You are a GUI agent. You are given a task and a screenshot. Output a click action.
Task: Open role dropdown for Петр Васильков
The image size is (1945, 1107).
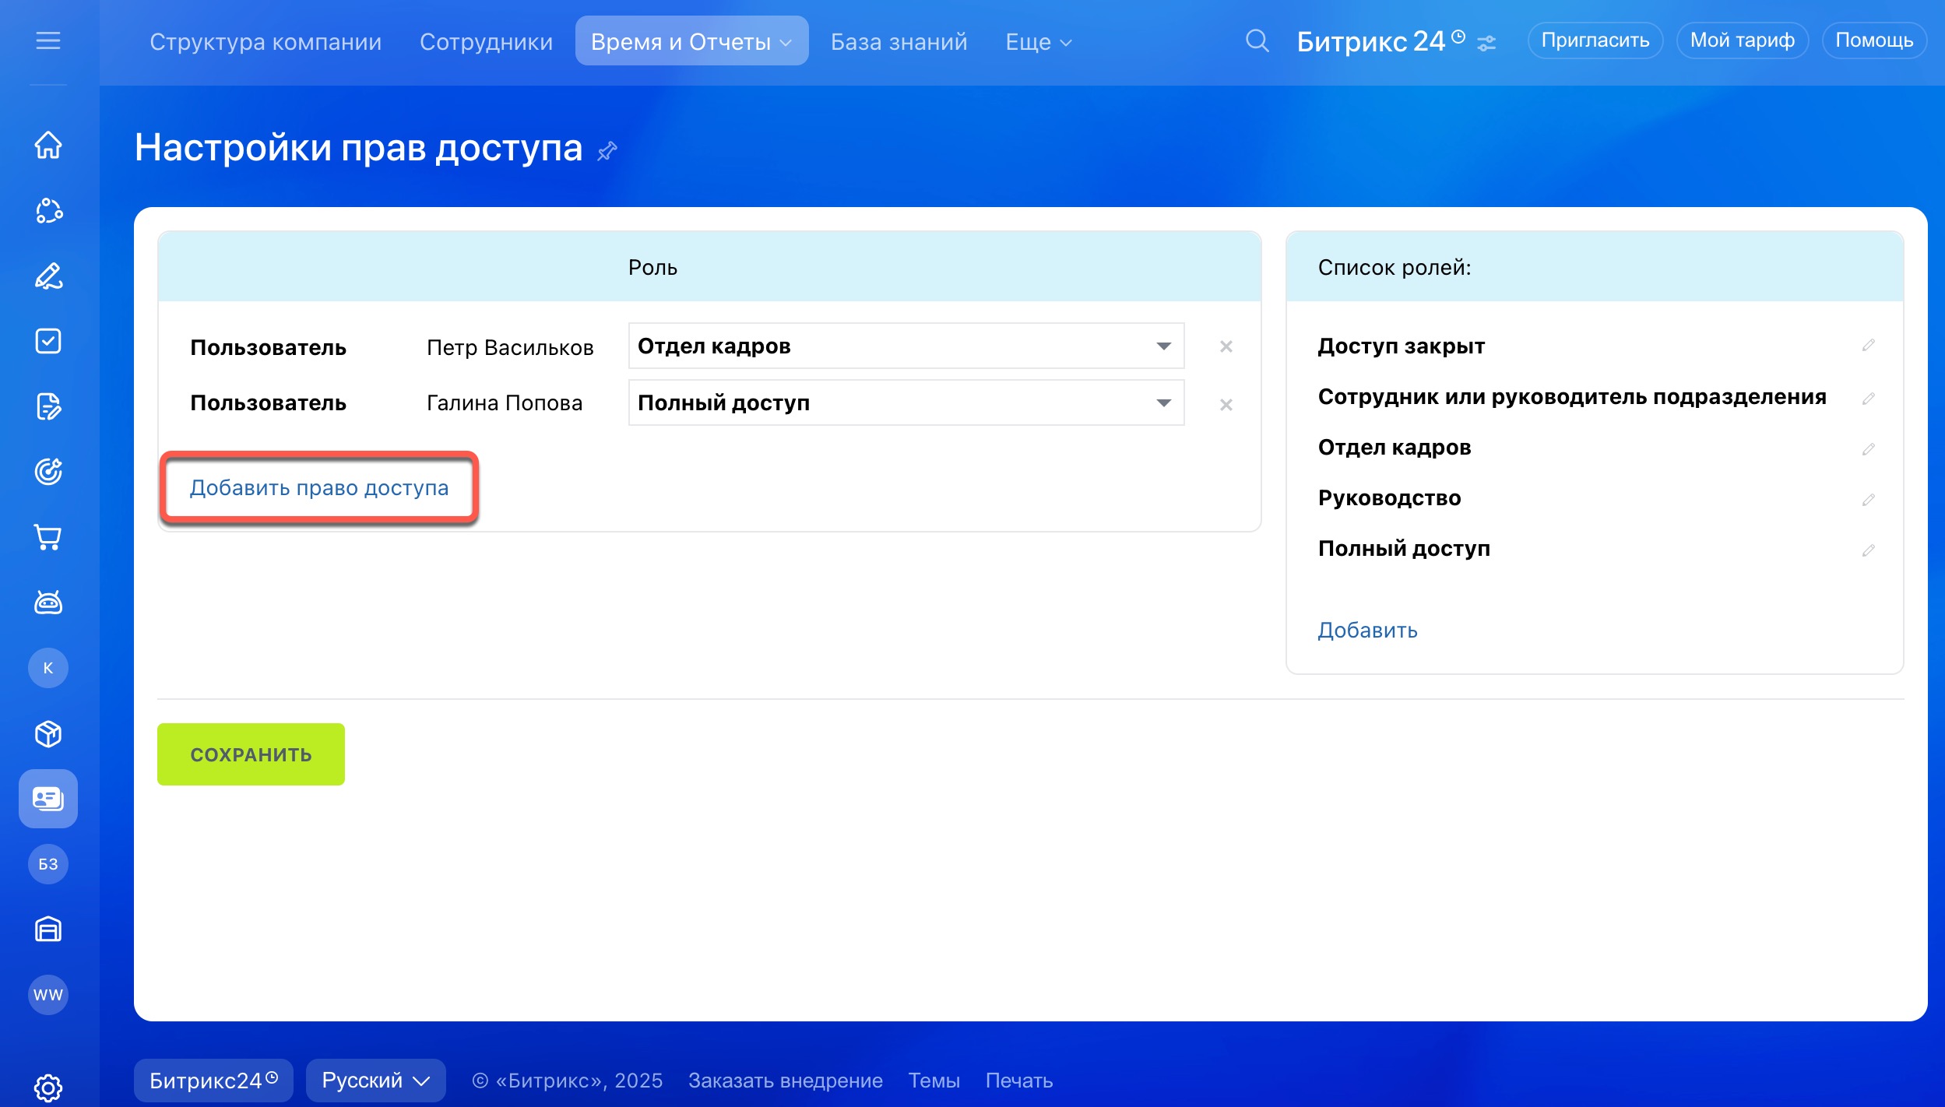(x=906, y=346)
